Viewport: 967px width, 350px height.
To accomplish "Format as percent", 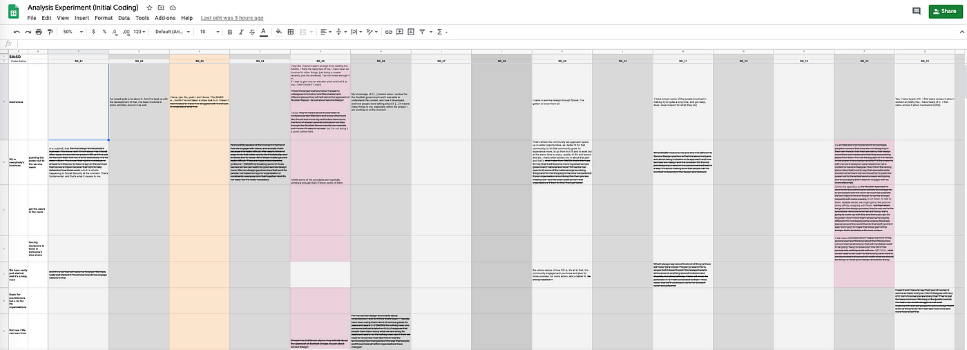I will pyautogui.click(x=104, y=32).
